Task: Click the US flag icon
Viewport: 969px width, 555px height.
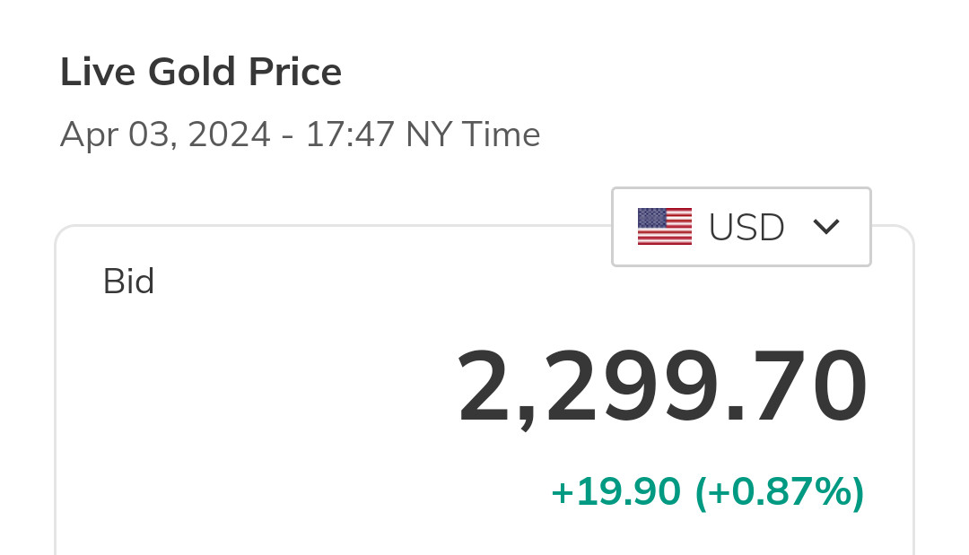Action: (x=664, y=227)
